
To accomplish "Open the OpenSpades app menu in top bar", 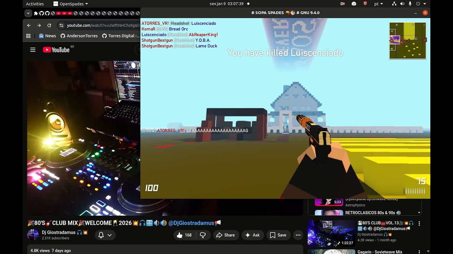I will [x=70, y=4].
